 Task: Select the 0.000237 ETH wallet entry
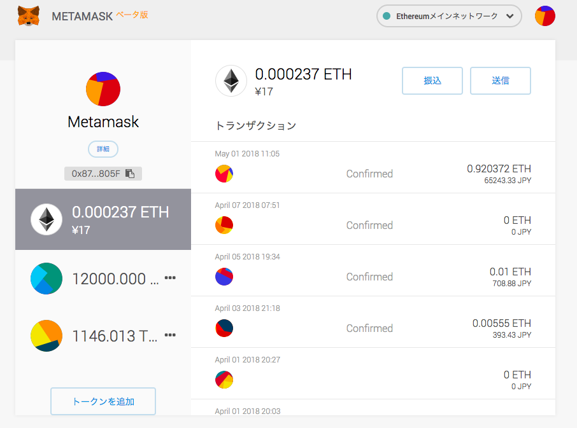pos(103,219)
